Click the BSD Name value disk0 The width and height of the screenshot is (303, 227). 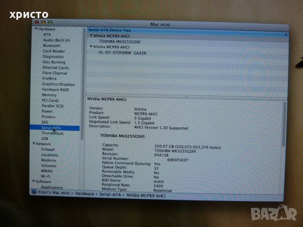coord(159,182)
